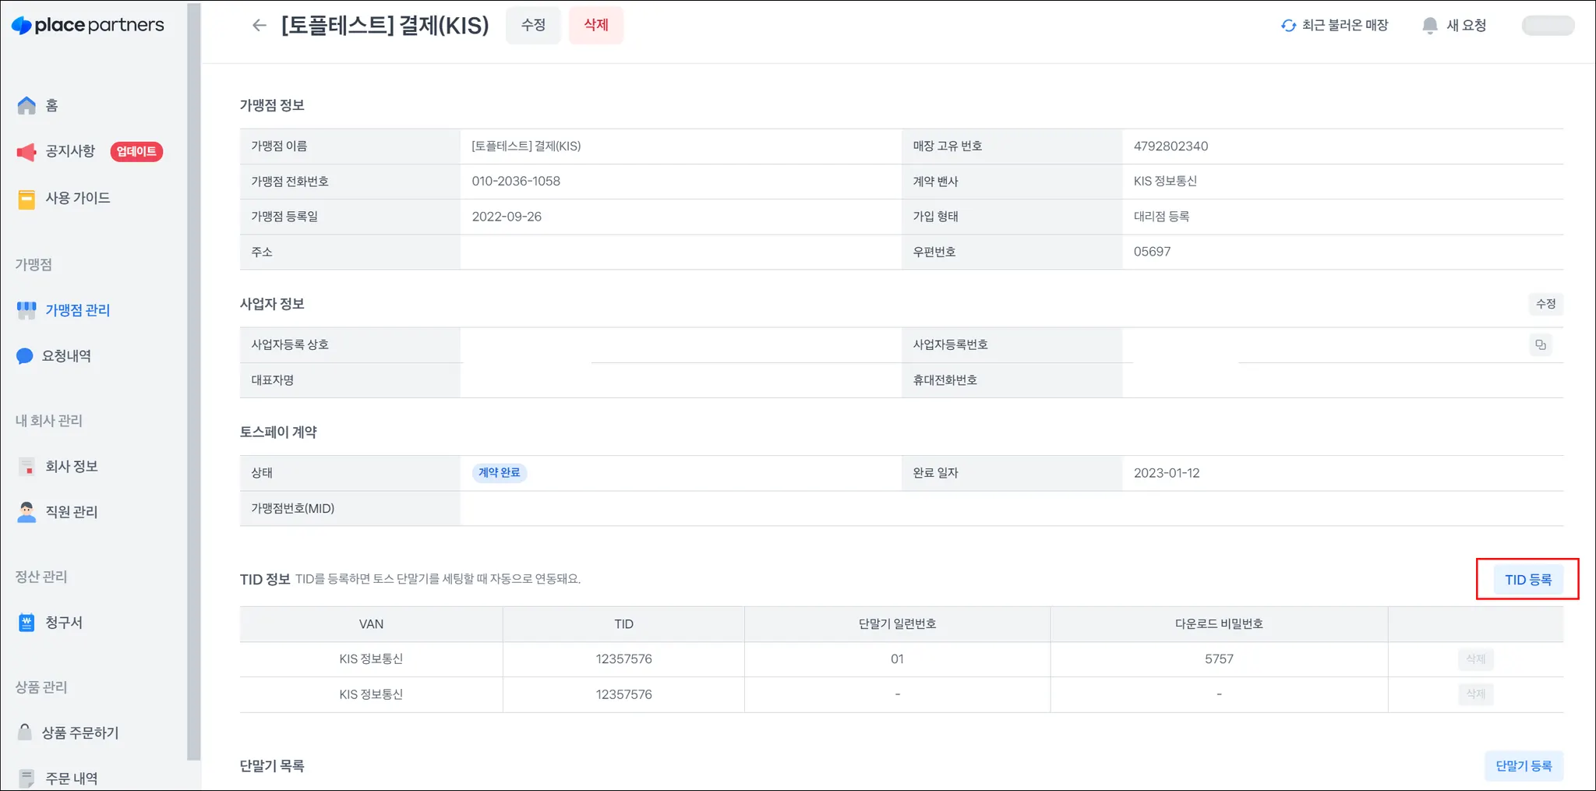Open 공지사항 megaphone icon
Viewport: 1596px width, 791px height.
pos(26,151)
